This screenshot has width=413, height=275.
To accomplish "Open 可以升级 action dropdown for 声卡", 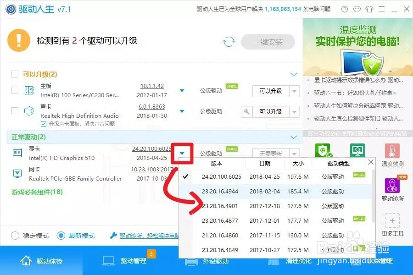I will pyautogui.click(x=294, y=112).
